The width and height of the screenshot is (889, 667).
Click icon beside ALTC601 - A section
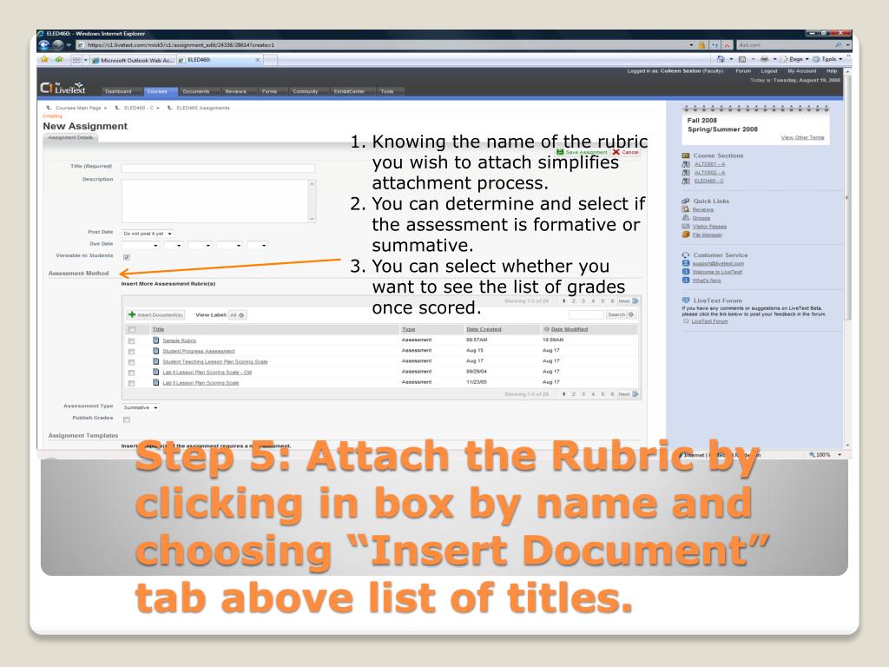coord(686,164)
